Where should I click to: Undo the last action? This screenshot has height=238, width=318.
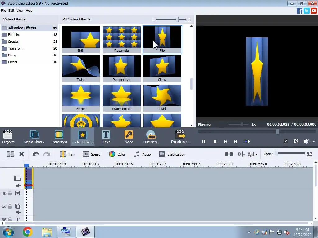(x=36, y=154)
